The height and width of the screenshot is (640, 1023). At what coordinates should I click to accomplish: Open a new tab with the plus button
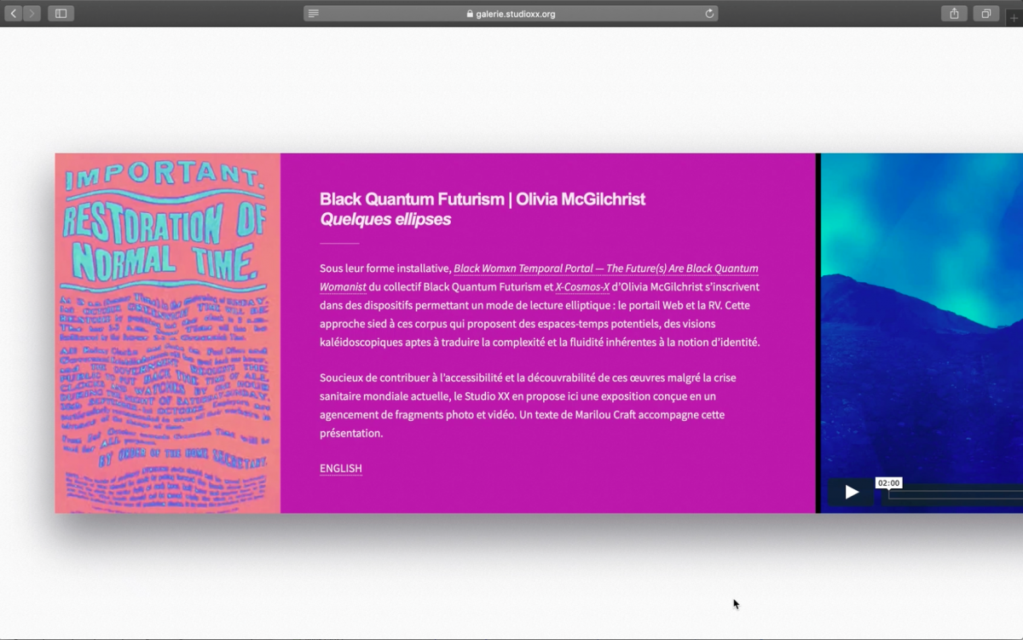click(x=1014, y=17)
